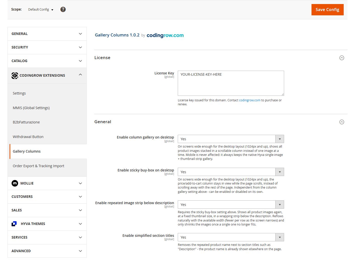Click the License Key field label

[164, 73]
